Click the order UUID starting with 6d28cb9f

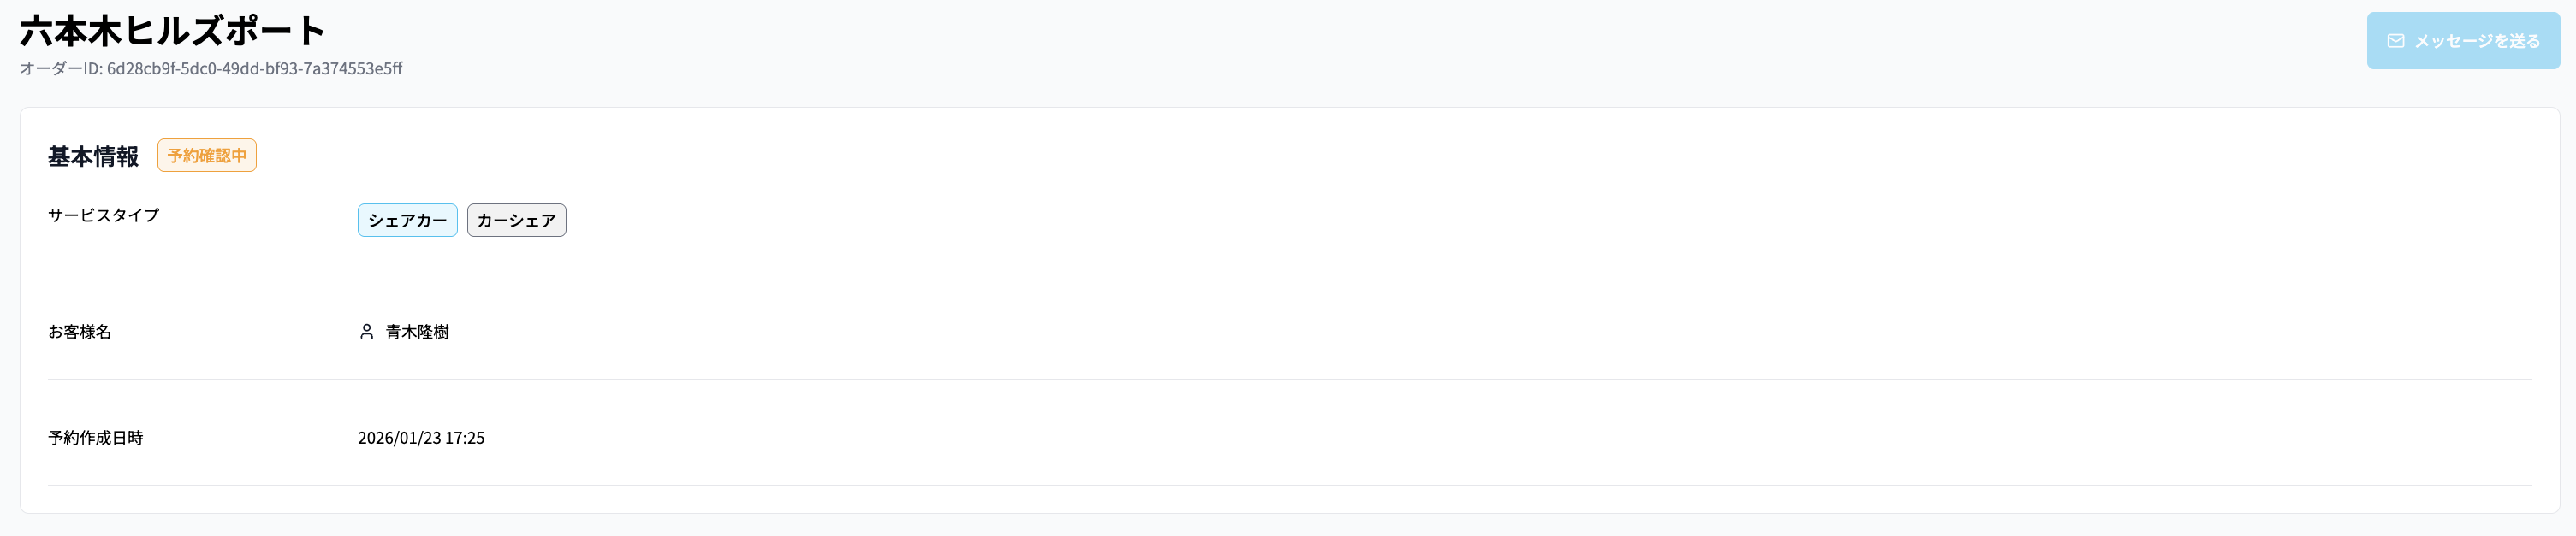pos(254,69)
